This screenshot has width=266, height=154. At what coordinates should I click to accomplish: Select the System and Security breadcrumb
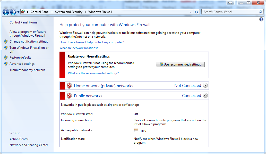(x=69, y=12)
